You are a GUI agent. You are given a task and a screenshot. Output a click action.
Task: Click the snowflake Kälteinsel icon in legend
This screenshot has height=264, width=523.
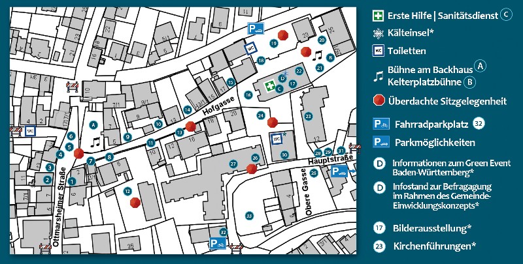point(378,33)
